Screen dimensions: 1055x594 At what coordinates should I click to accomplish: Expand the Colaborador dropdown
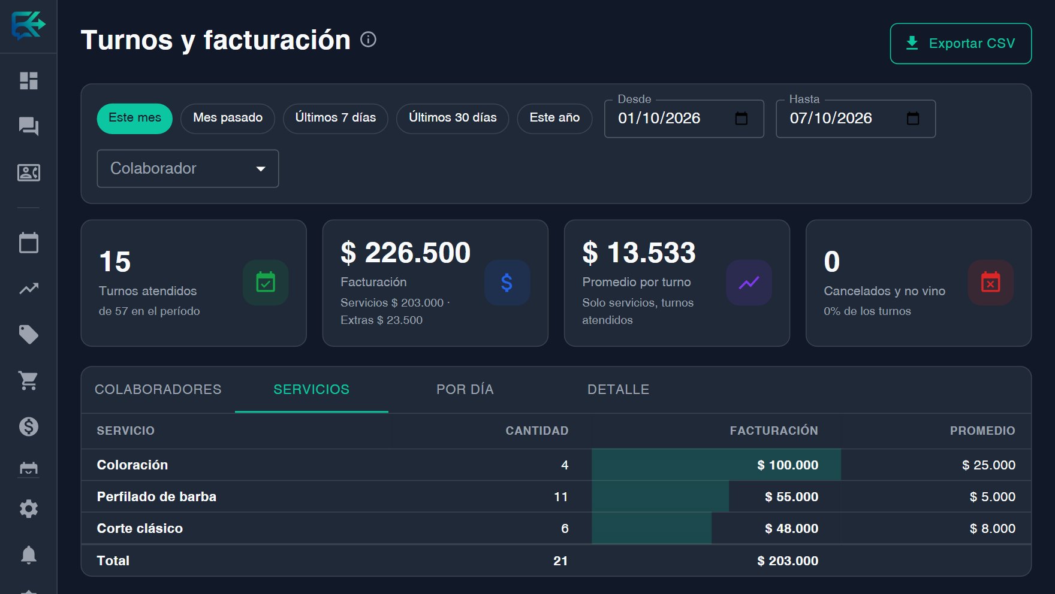[x=188, y=168]
